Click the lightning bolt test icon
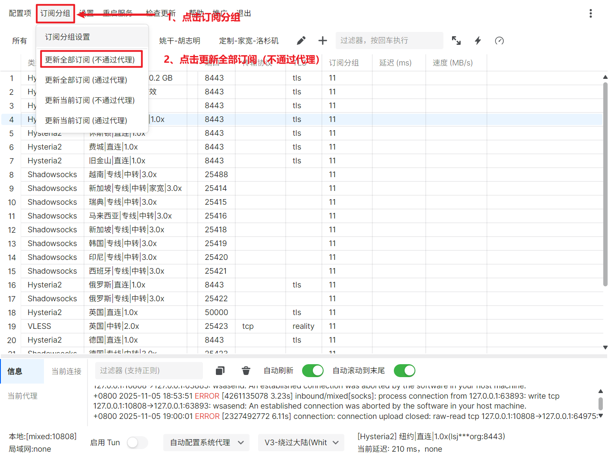Viewport: 608px width, 459px height. [477, 41]
